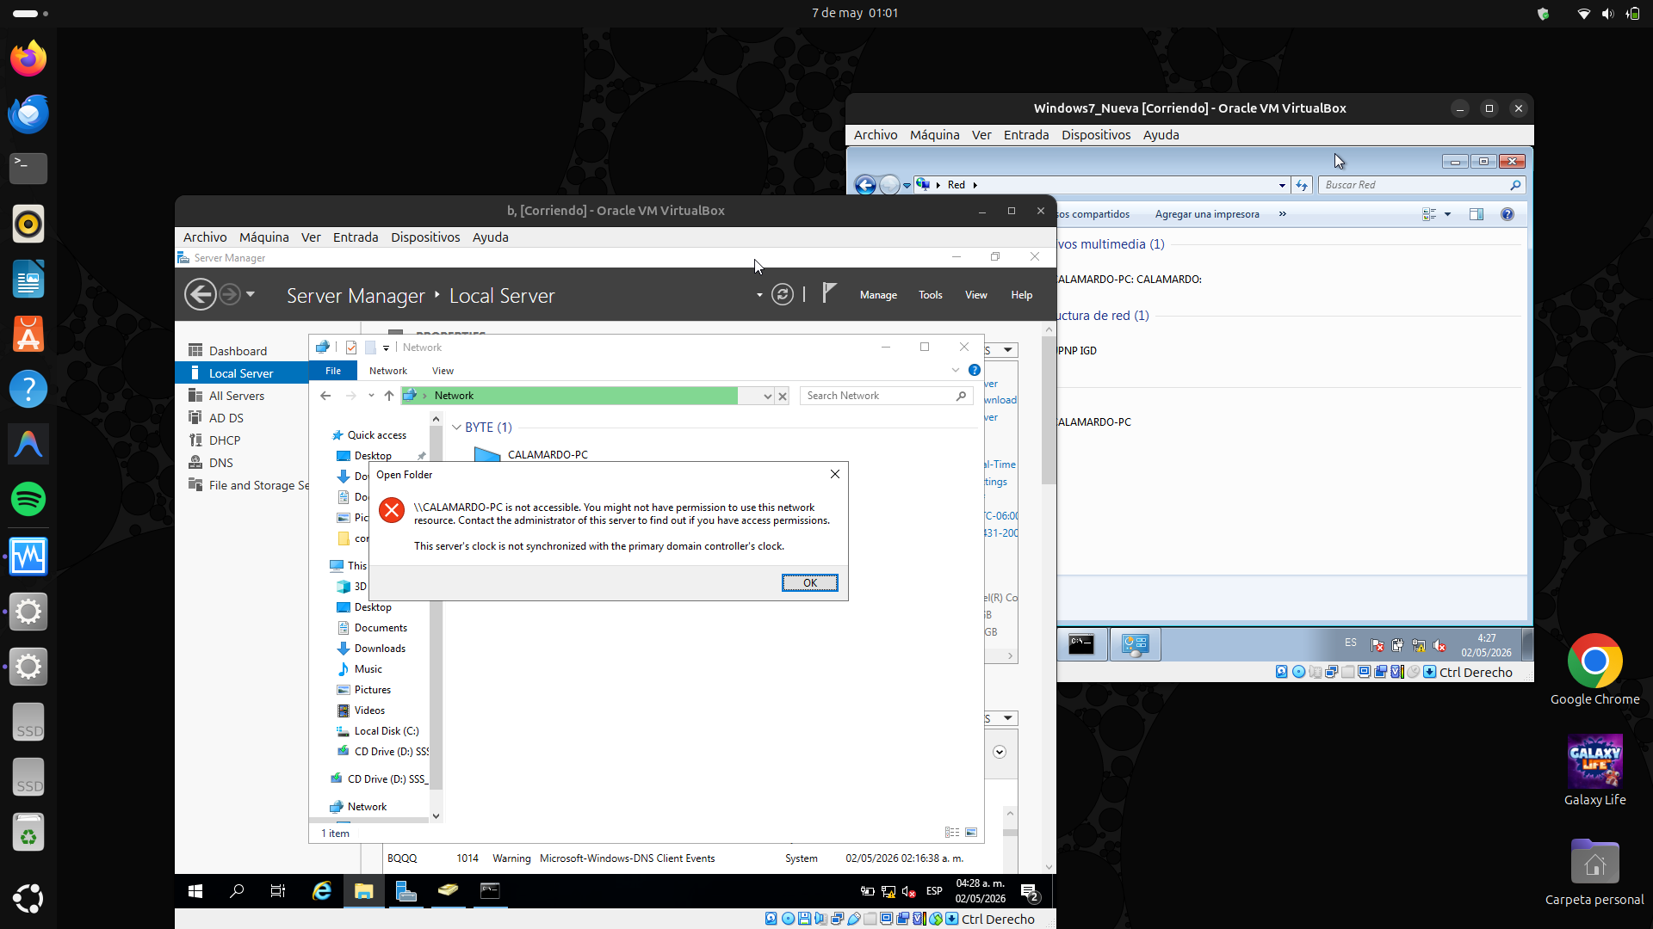
Task: Open Dispositivos menu of the b VM window
Action: pos(425,237)
